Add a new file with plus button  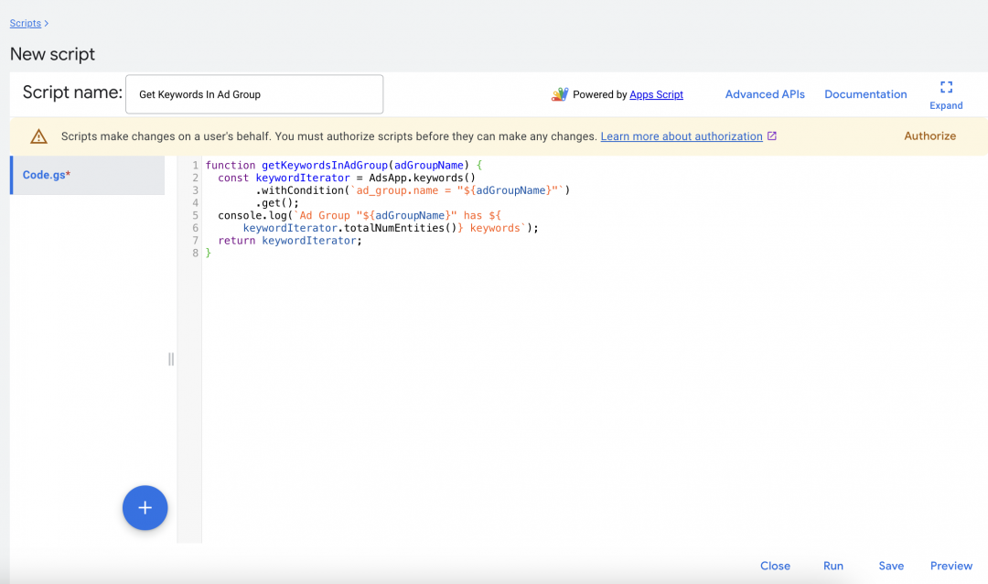(x=145, y=508)
